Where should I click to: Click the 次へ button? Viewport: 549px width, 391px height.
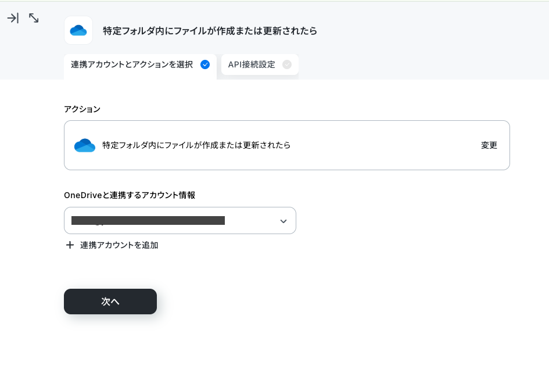110,302
